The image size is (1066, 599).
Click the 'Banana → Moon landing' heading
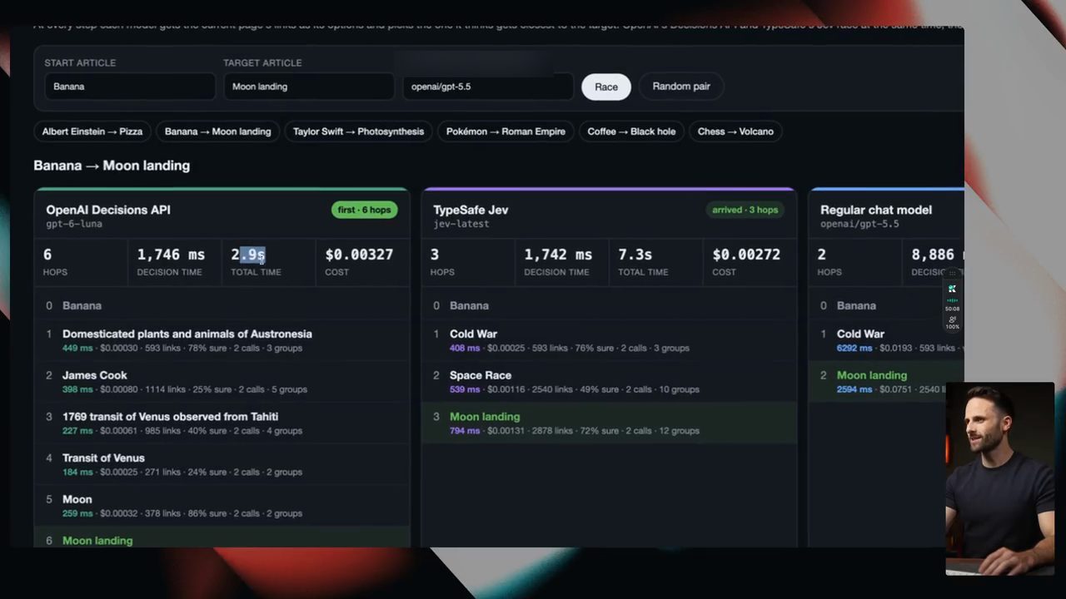[112, 166]
